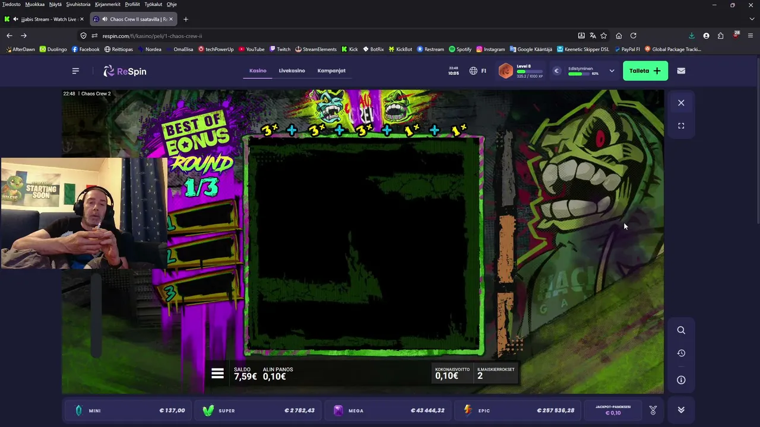Mute the Chaos Crew II tab audio

[104, 19]
